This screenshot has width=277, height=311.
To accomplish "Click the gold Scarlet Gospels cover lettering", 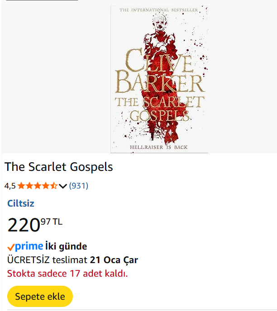I will 159,108.
